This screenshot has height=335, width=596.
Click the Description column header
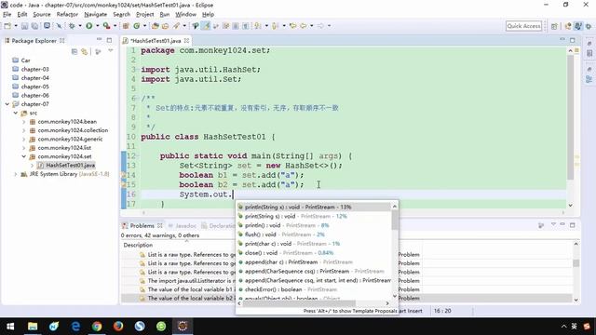pyautogui.click(x=138, y=245)
